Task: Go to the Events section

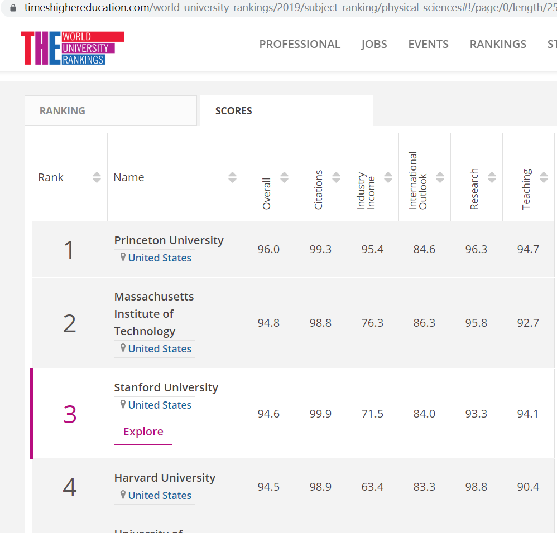Action: [x=428, y=44]
